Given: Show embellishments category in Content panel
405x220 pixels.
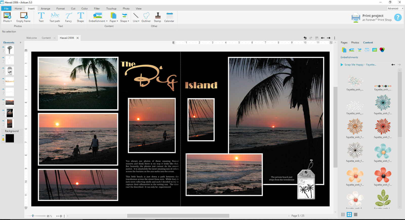Looking at the screenshot, I should pyautogui.click(x=352, y=50).
